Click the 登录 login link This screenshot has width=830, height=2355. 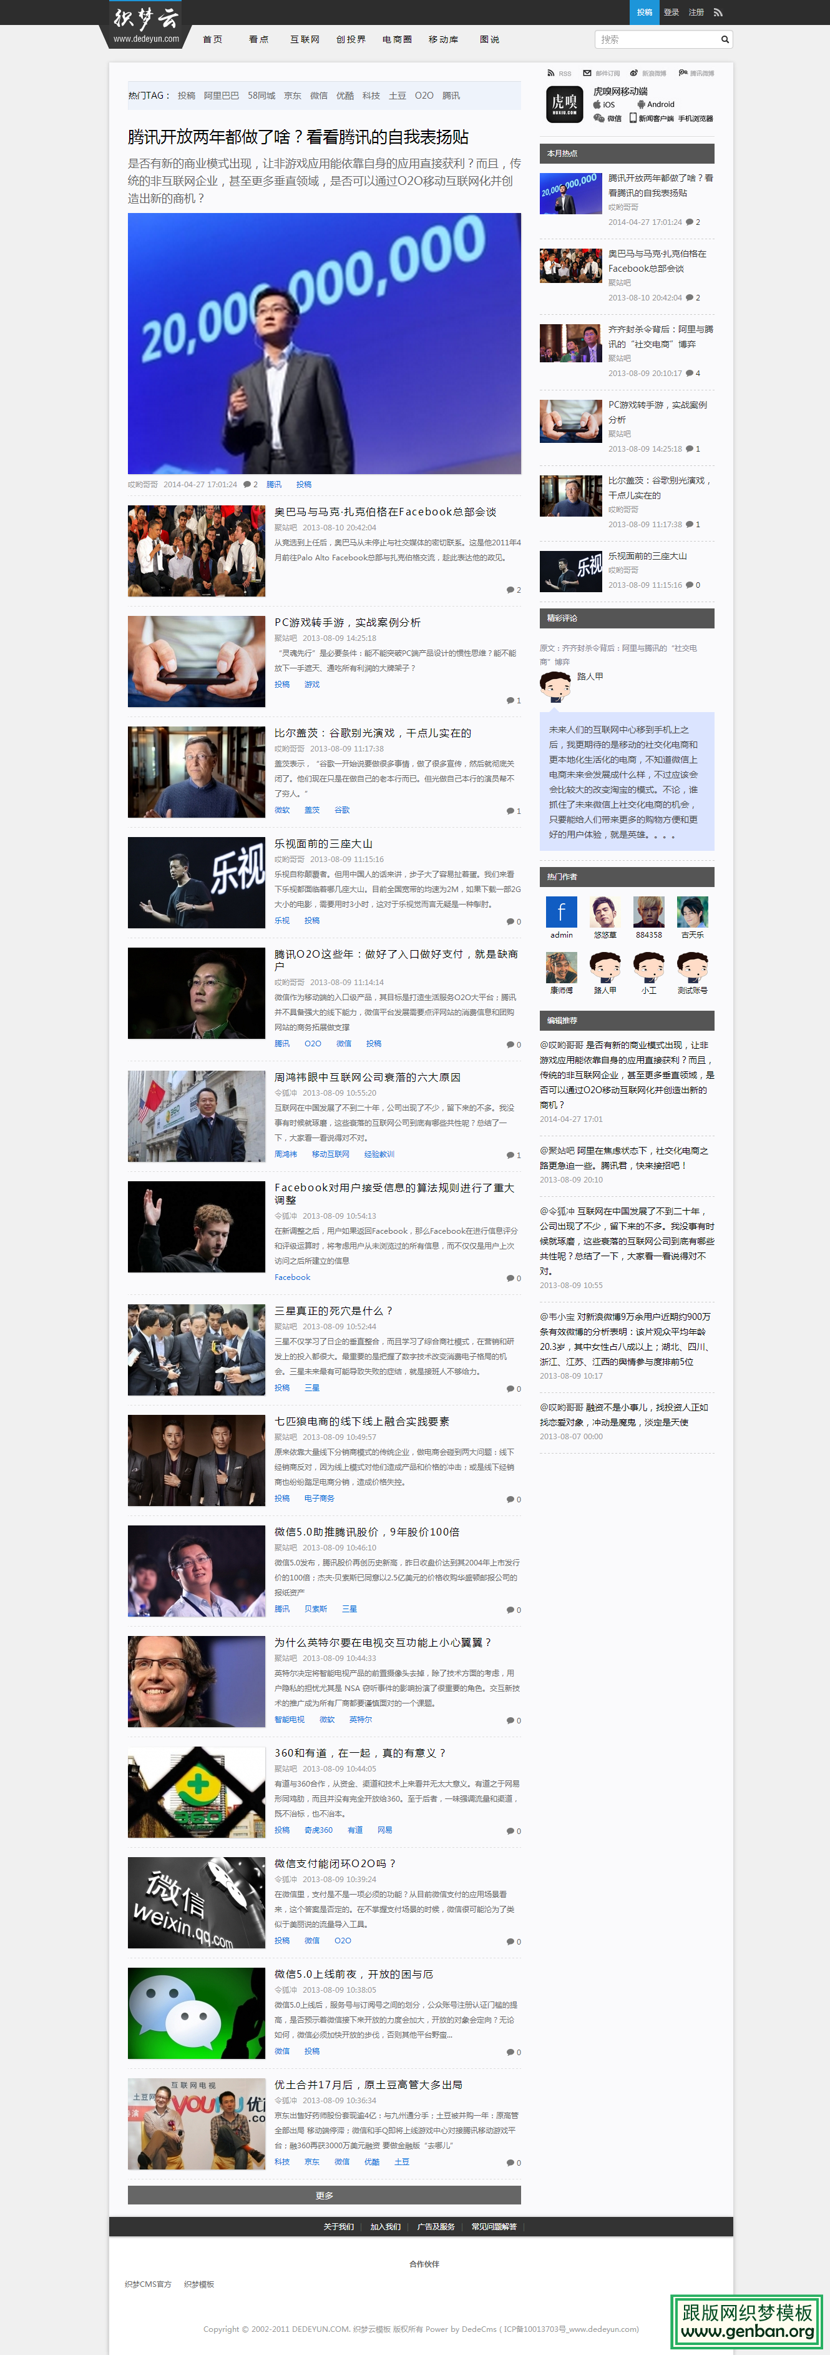pyautogui.click(x=671, y=12)
